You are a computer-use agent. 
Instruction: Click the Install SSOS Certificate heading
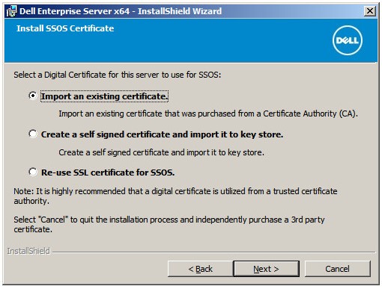click(65, 28)
